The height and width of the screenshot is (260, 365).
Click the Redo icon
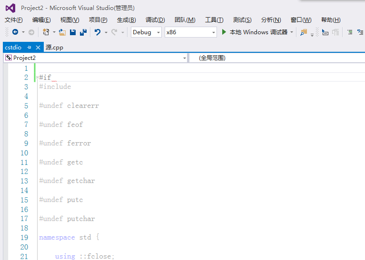[x=114, y=32]
